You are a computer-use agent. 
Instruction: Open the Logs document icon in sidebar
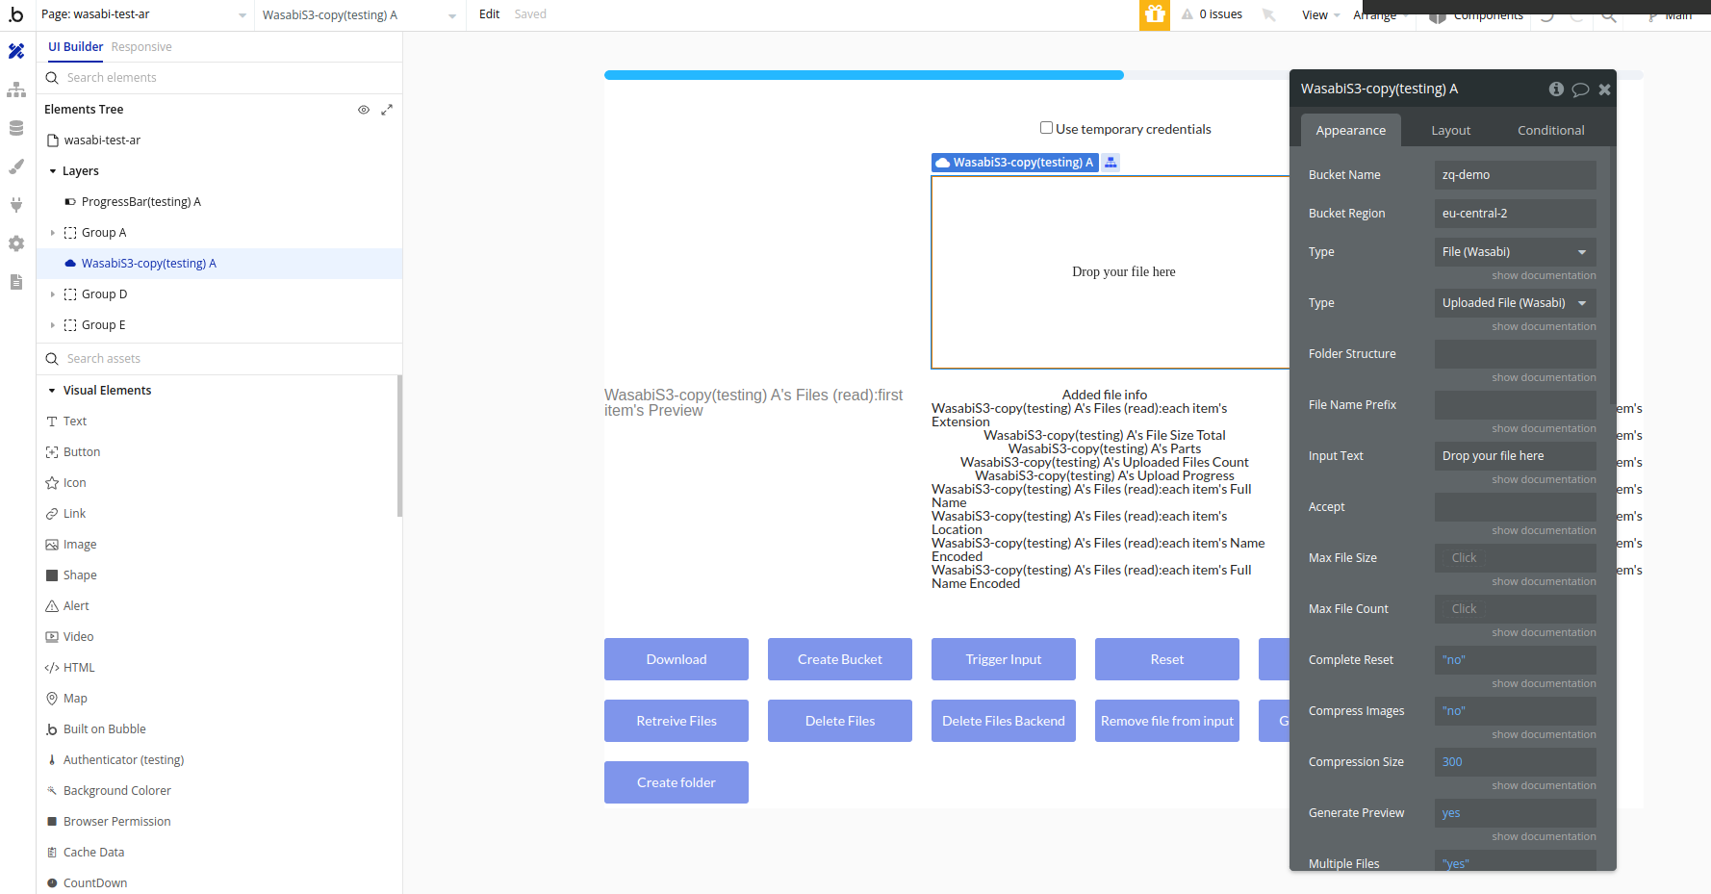point(16,282)
